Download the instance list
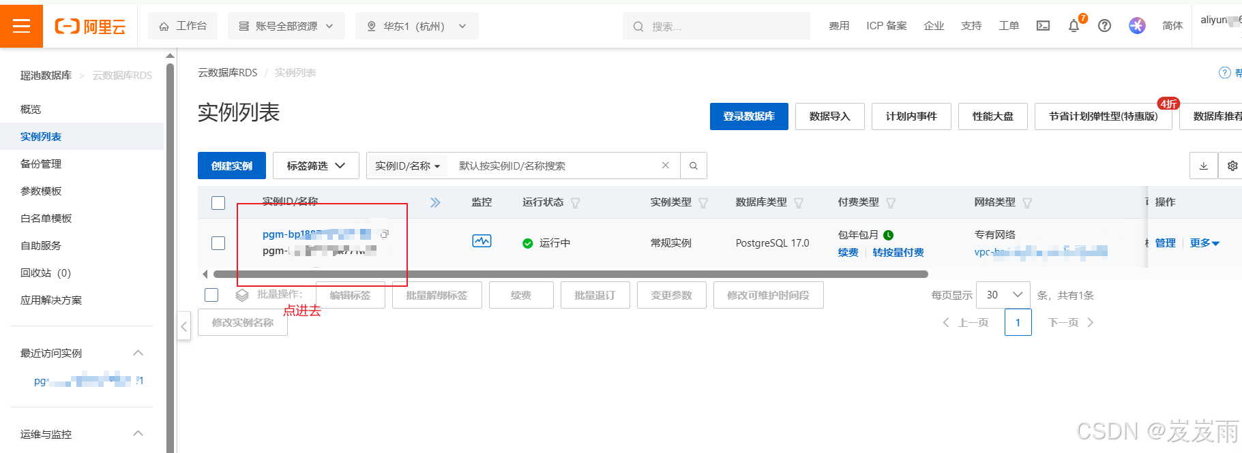 [x=1203, y=166]
